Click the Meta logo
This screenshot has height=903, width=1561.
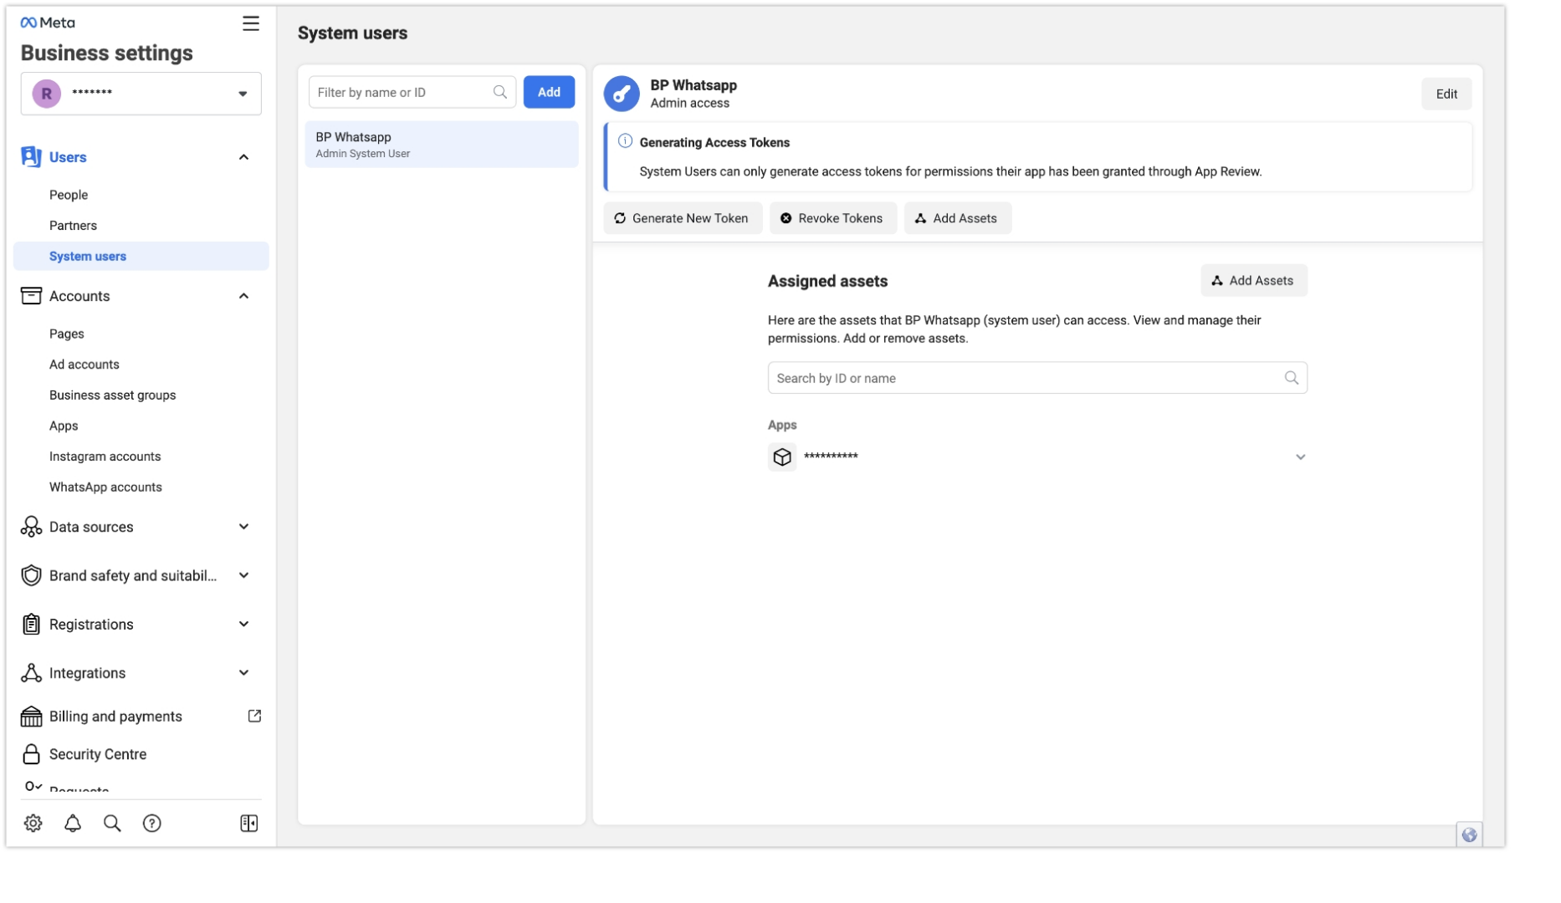coord(48,23)
